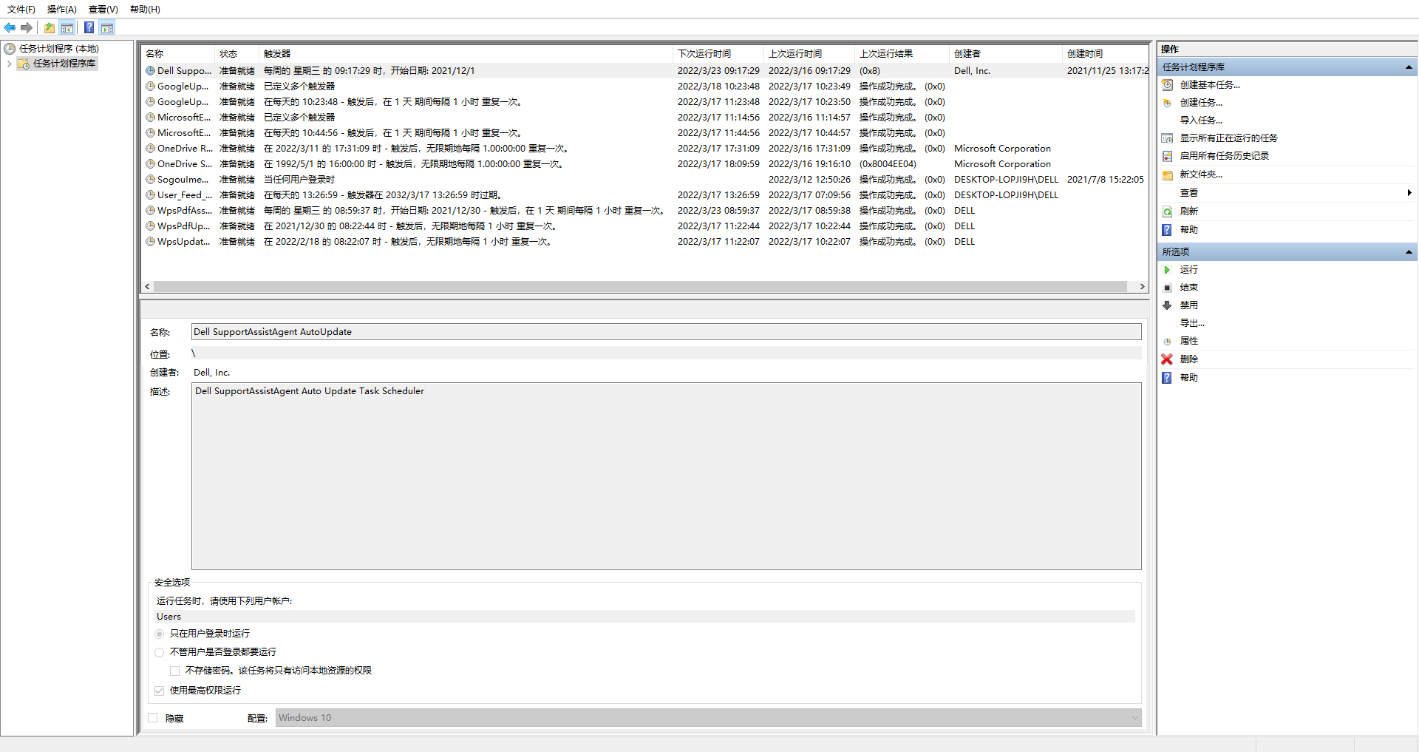Screen dimensions: 1419x752
Task: Click 启用所有任务历史记录 icon
Action: click(x=1168, y=156)
